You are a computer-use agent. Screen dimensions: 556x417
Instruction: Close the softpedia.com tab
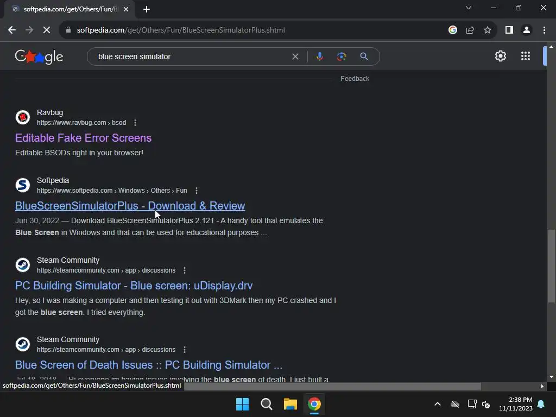[x=126, y=9]
